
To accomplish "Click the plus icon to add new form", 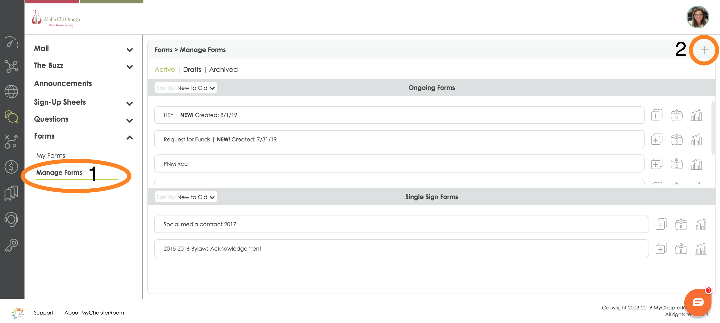I will point(704,50).
